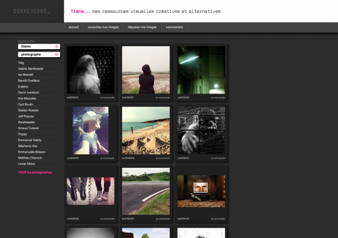Select photographer Matthieu Chanvrin

point(30,157)
